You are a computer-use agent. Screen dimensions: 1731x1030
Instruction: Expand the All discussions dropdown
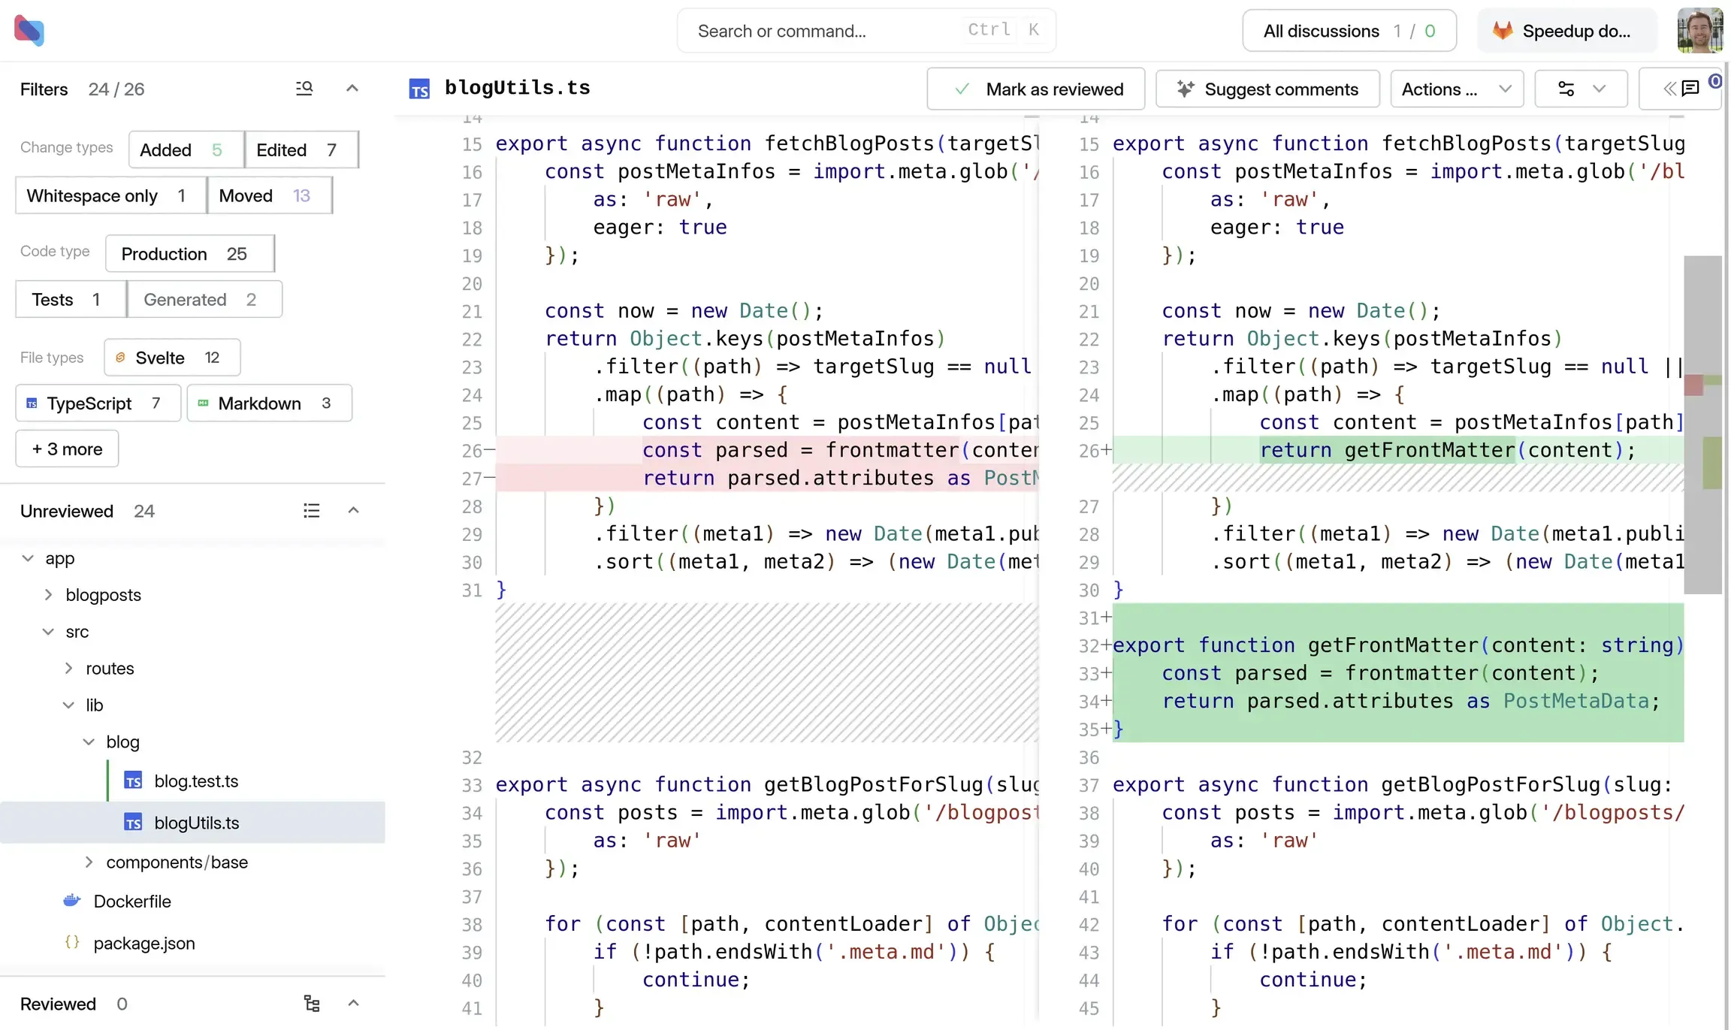tap(1347, 31)
